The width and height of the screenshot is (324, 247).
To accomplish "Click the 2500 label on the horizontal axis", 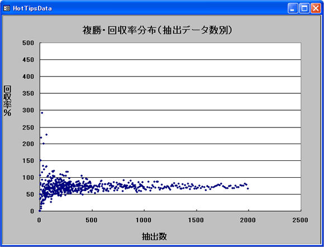I will click(300, 220).
